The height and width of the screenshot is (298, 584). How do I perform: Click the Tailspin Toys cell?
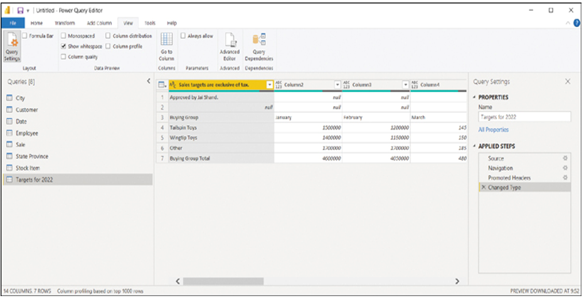pyautogui.click(x=221, y=127)
